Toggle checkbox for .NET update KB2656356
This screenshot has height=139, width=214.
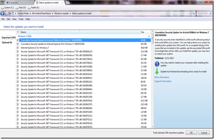[x=18, y=55]
